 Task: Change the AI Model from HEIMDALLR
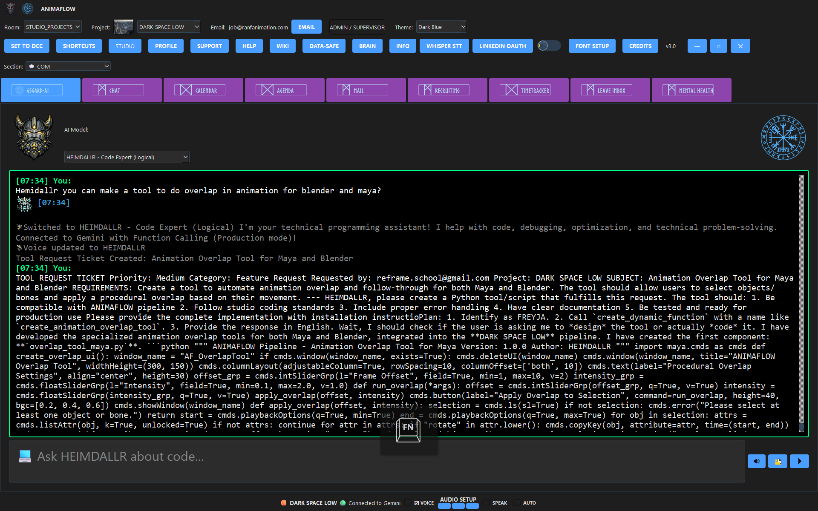pos(127,157)
